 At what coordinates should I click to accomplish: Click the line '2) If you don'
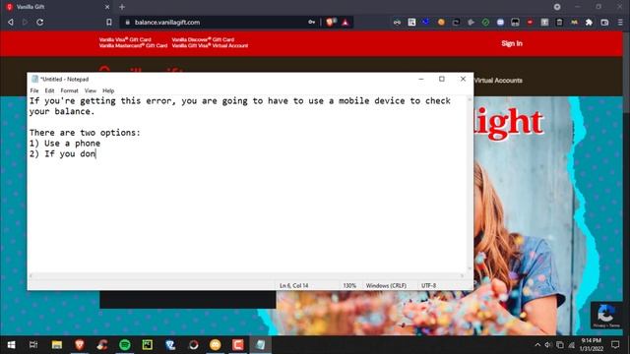pyautogui.click(x=62, y=153)
